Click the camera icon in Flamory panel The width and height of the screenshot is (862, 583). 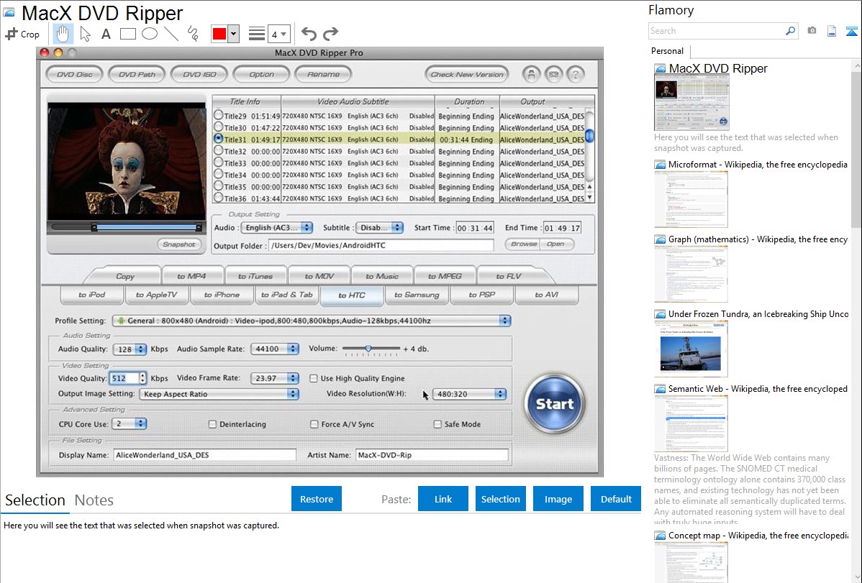(x=812, y=31)
